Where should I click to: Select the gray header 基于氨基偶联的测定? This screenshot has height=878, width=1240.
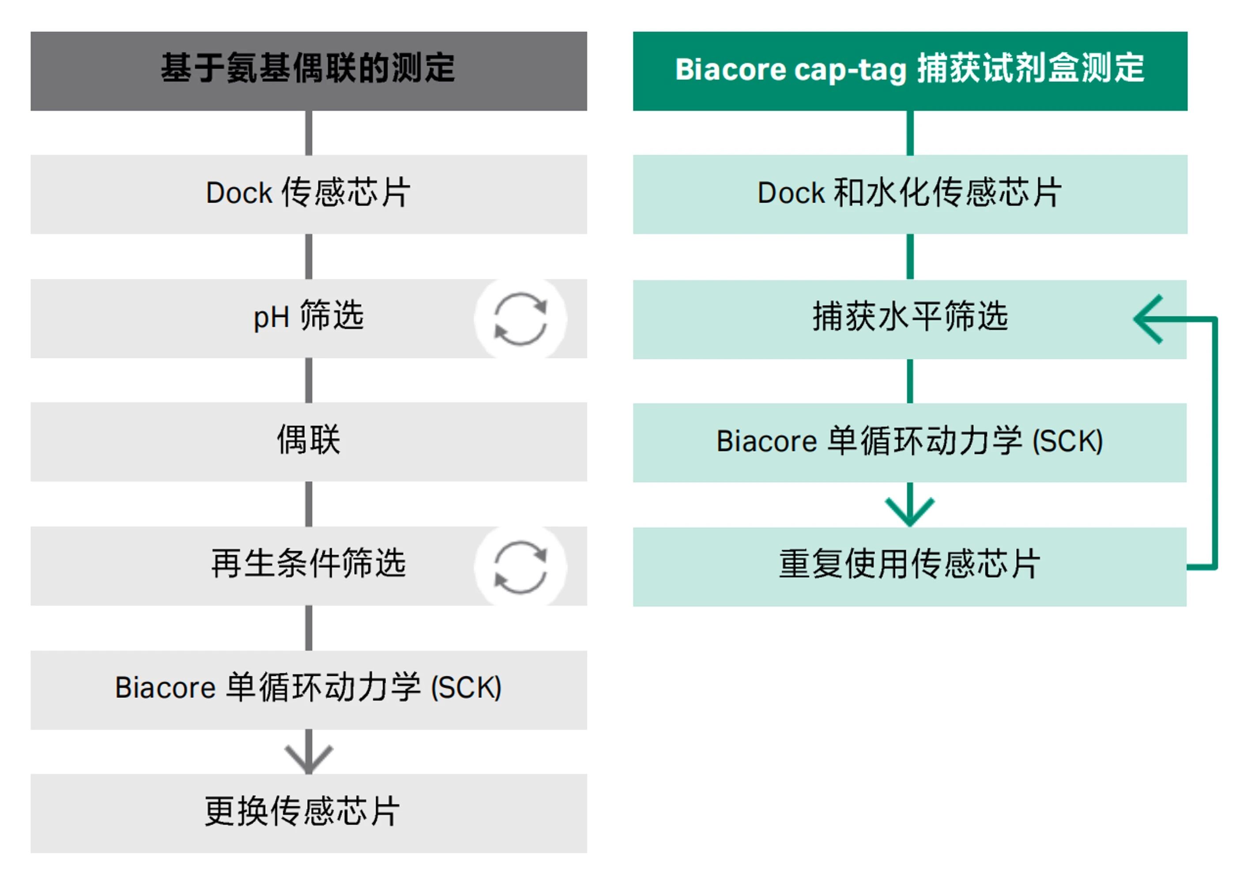[309, 70]
